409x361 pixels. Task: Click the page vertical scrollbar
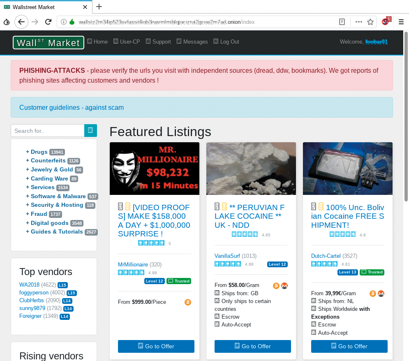click(406, 116)
